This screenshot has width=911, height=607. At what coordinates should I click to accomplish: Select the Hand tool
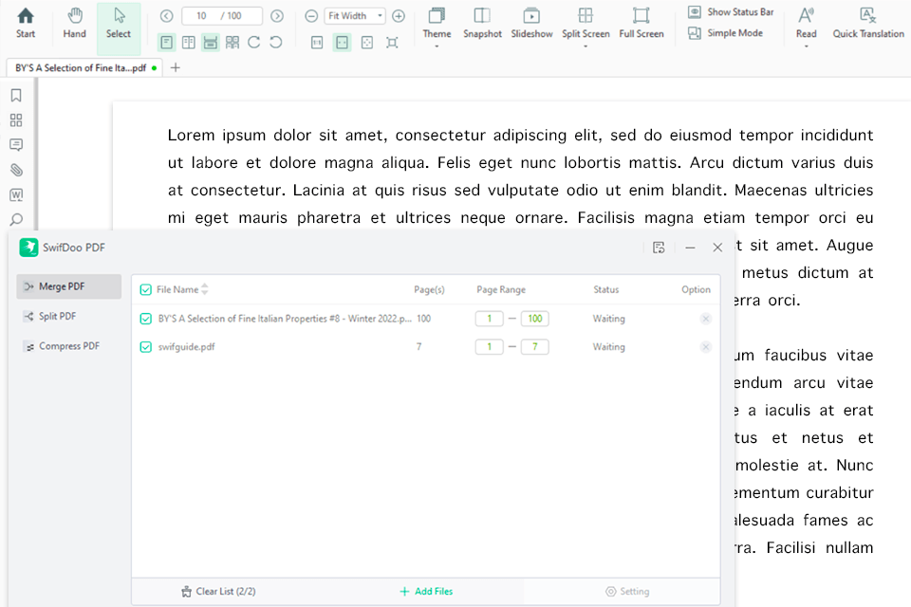pos(74,22)
